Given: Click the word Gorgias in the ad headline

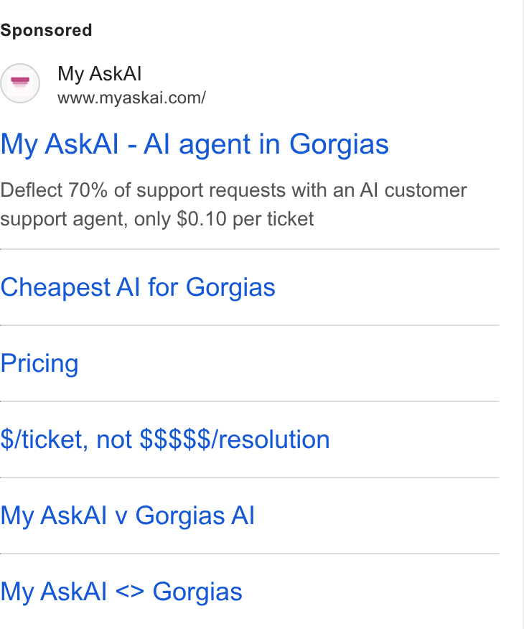Looking at the screenshot, I should point(339,144).
